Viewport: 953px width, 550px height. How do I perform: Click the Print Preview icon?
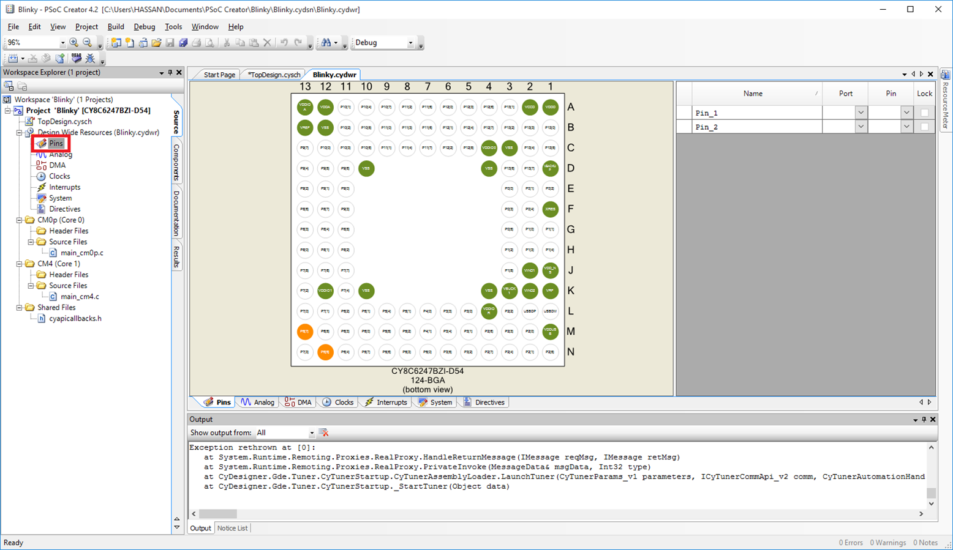pyautogui.click(x=209, y=43)
